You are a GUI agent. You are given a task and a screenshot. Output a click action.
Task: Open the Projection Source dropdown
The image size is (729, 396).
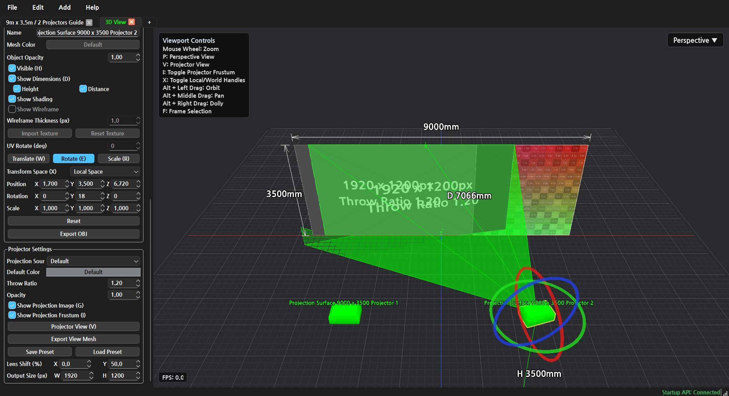pos(93,261)
